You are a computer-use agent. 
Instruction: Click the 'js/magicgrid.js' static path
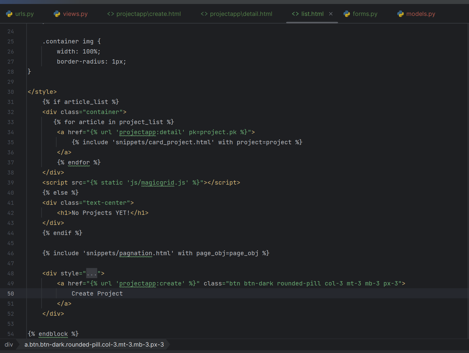click(x=158, y=183)
